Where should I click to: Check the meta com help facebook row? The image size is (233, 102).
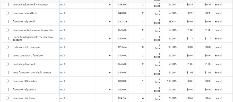(x=7, y=47)
